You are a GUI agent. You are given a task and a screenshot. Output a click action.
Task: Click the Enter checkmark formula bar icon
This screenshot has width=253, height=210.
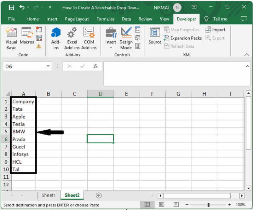[x=82, y=66]
